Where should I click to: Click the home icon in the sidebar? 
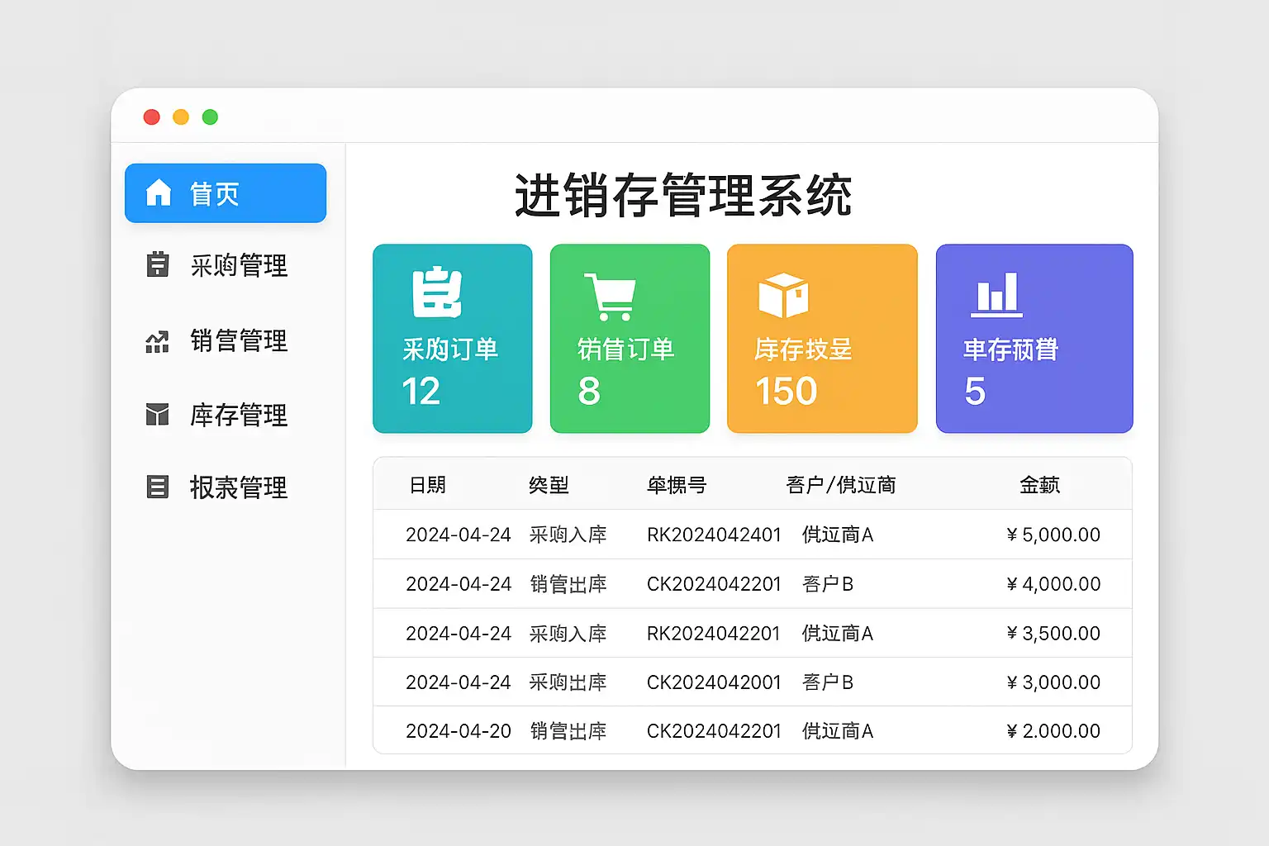click(158, 192)
